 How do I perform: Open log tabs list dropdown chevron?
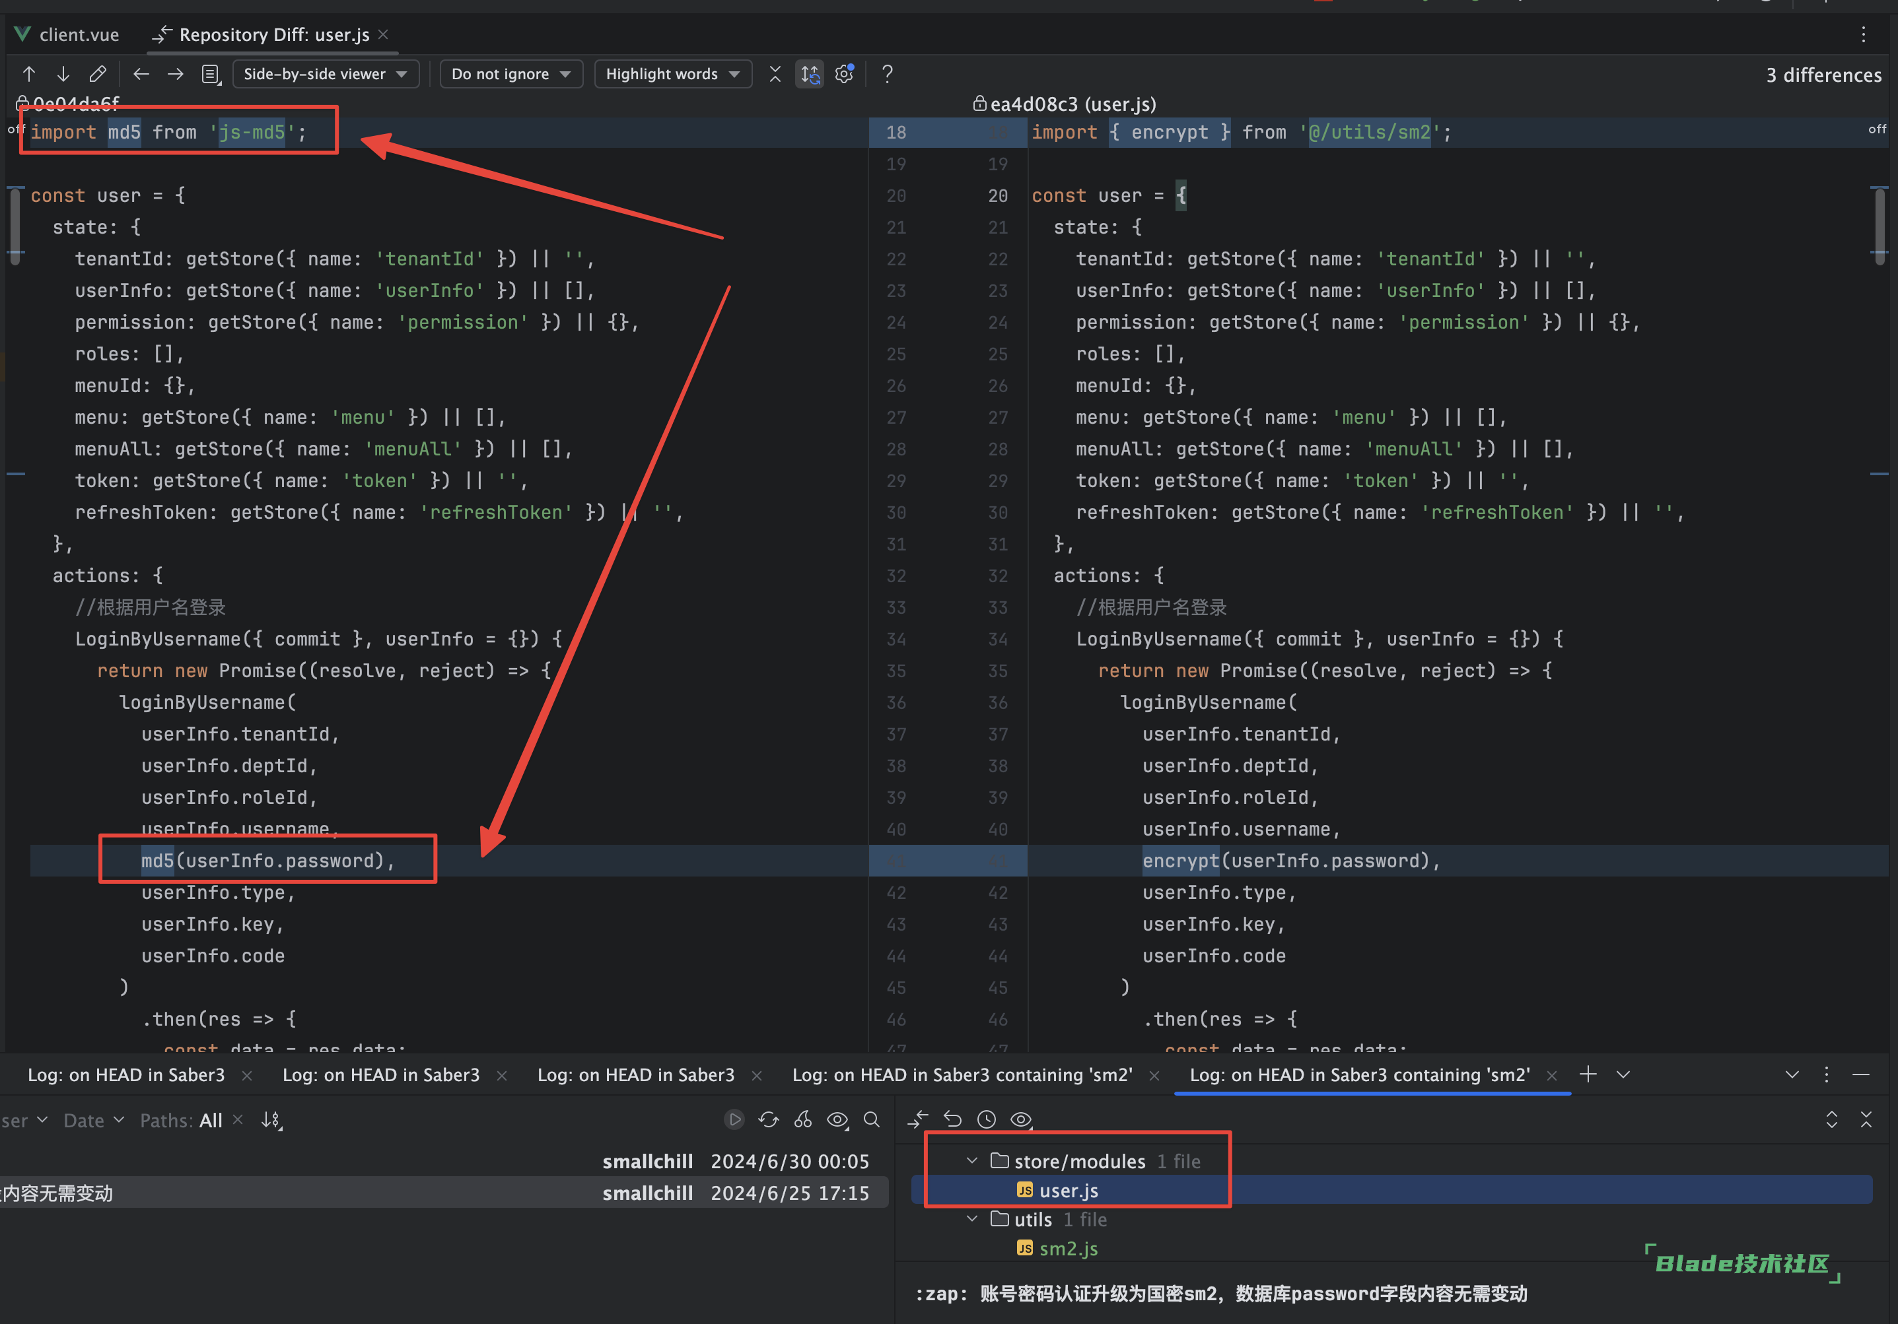pos(1623,1075)
